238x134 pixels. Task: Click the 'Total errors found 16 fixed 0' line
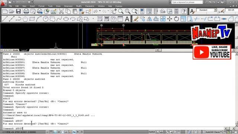point(23,87)
